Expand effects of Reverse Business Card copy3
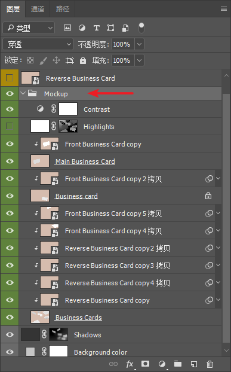The image size is (231, 372). click(x=218, y=265)
